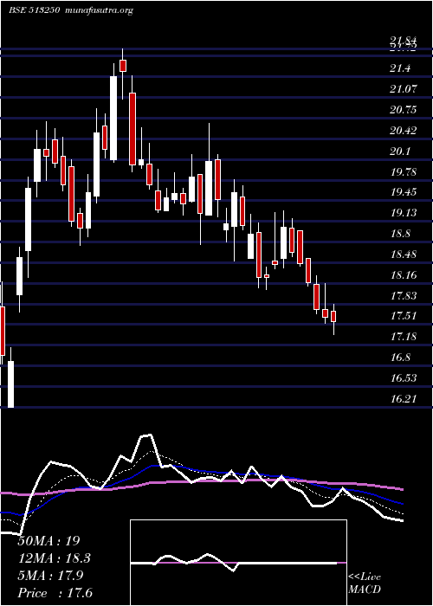Click the 18.16 price axis label
This screenshot has width=433, height=606.
pos(404,275)
